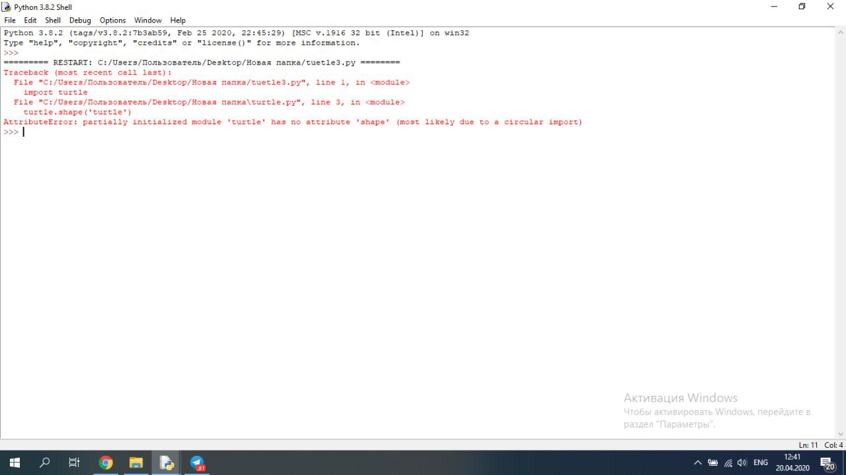The height and width of the screenshot is (475, 846).
Task: Open the Shell menu
Action: (x=53, y=20)
